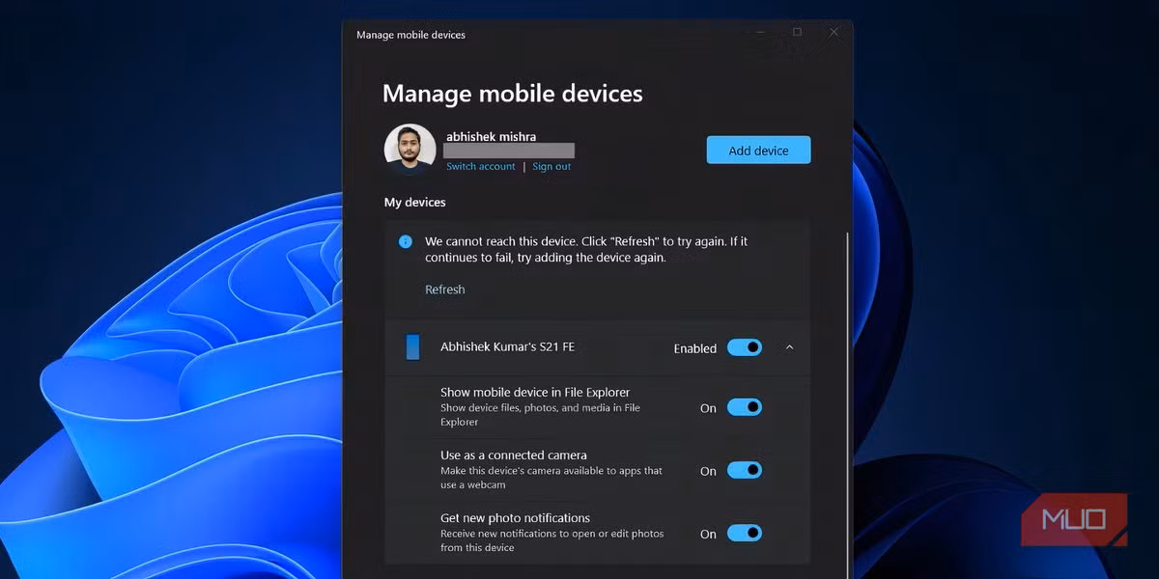
Task: Click the MUO logo watermark
Action: click(x=1074, y=521)
